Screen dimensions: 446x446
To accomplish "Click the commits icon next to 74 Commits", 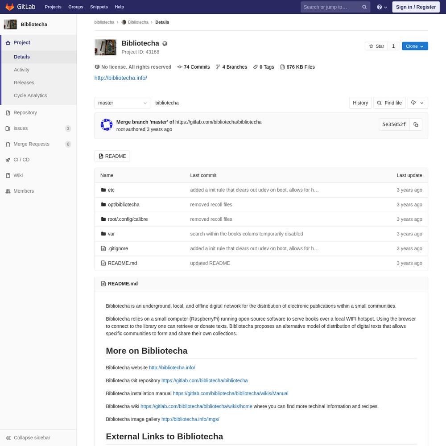I will pyautogui.click(x=180, y=67).
